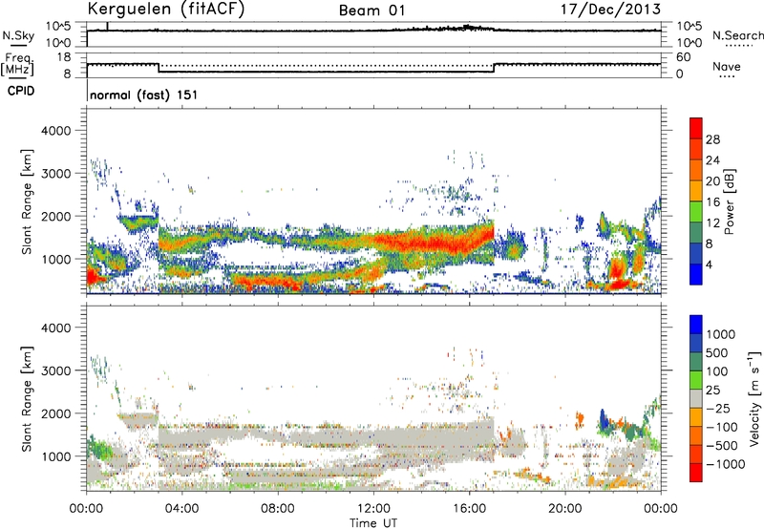The height and width of the screenshot is (529, 764).
Task: Click the blue velocity patch after 21:00
Action: click(604, 420)
